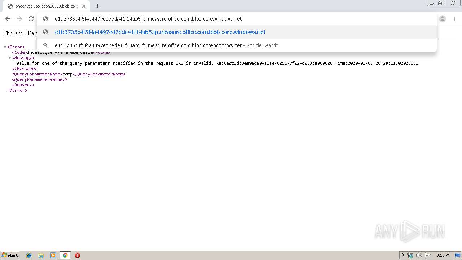Click the globe icon in the address bar

tap(45, 19)
